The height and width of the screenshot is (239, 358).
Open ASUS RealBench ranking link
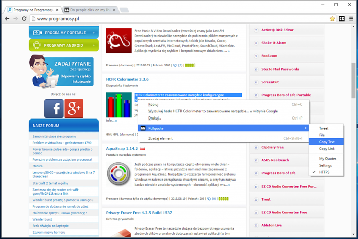tap(275, 160)
